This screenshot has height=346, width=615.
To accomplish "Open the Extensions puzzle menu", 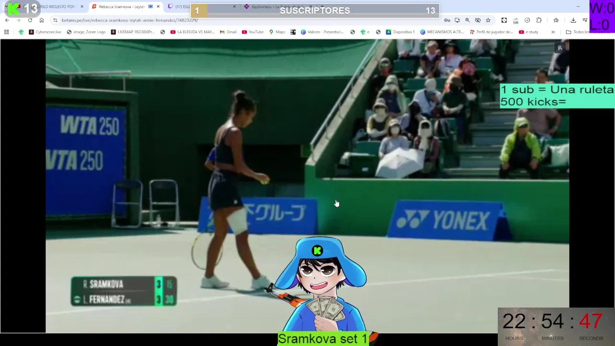I will coord(539,20).
